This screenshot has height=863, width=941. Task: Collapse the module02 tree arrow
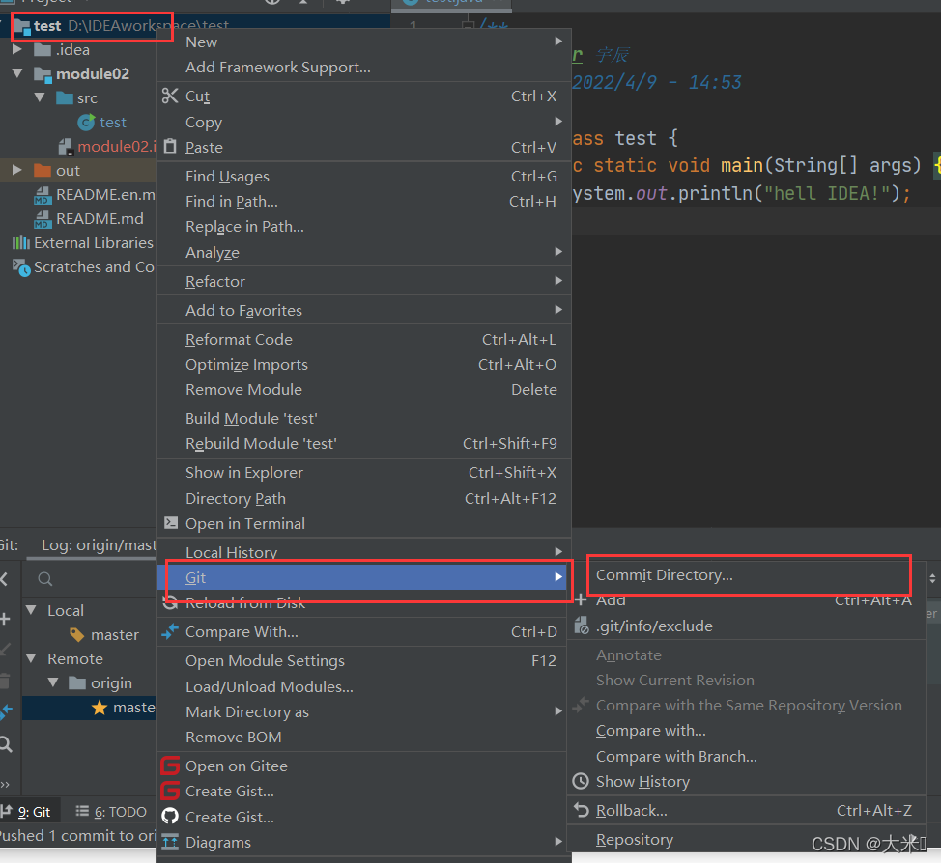(x=17, y=73)
